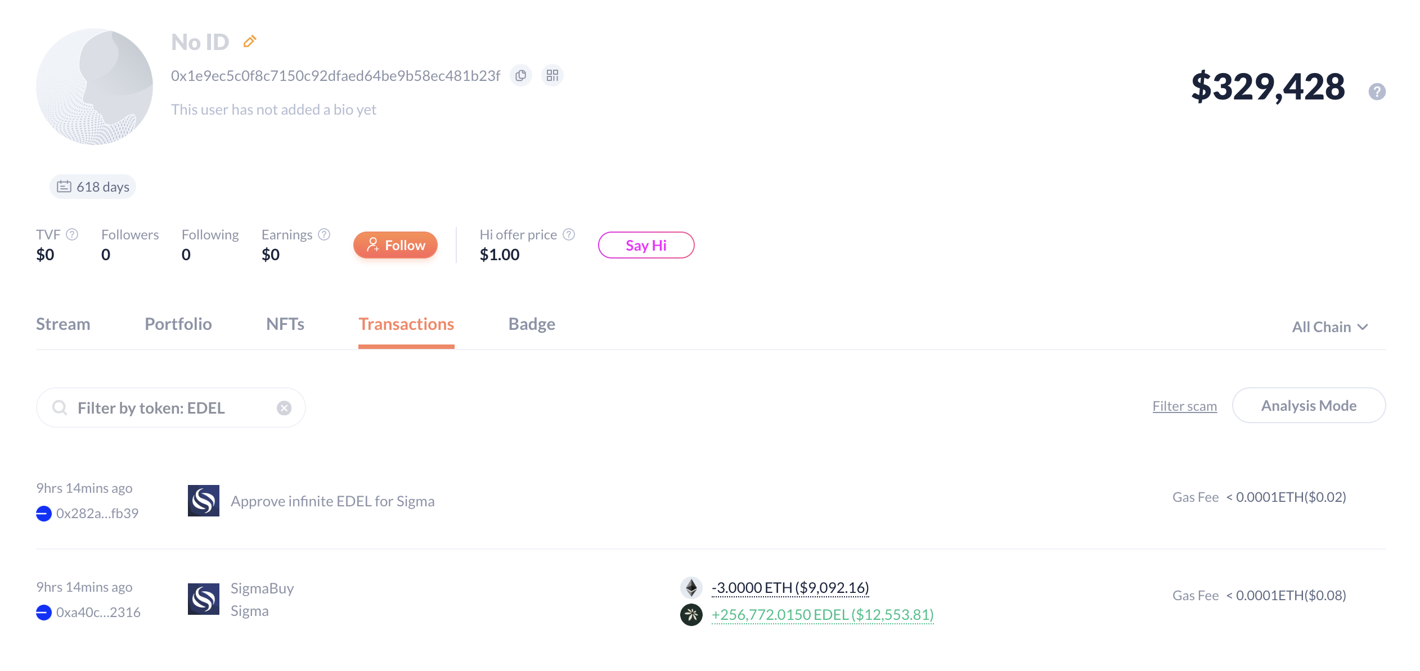The width and height of the screenshot is (1420, 671).
Task: Copy the wallet address
Action: (x=521, y=75)
